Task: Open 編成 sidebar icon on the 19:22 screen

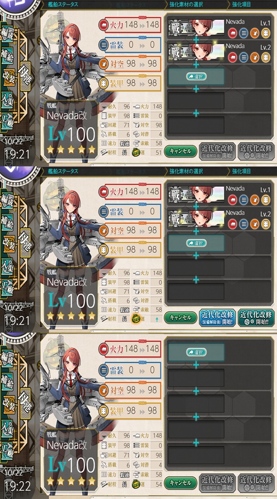Action: click(x=8, y=356)
